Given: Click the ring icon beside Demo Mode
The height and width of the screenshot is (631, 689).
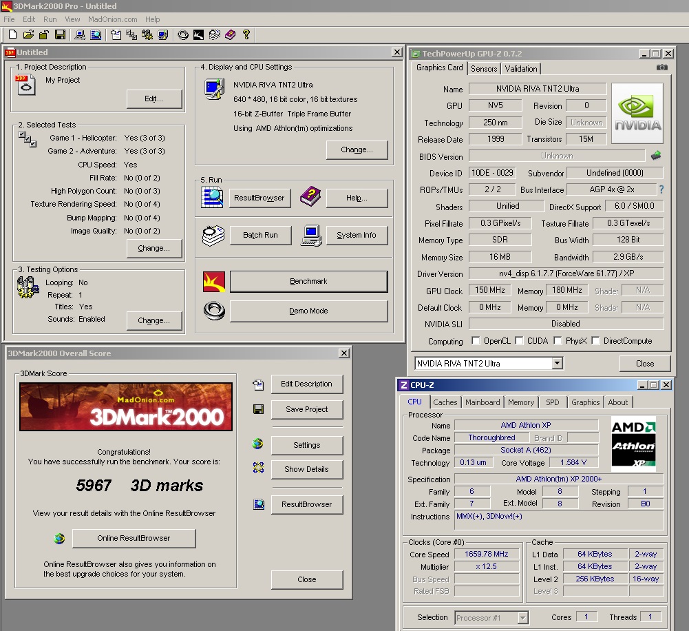Looking at the screenshot, I should click(215, 311).
